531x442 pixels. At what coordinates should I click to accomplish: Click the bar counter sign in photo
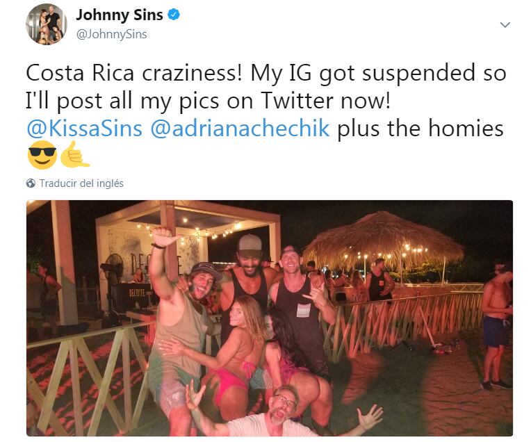click(137, 293)
